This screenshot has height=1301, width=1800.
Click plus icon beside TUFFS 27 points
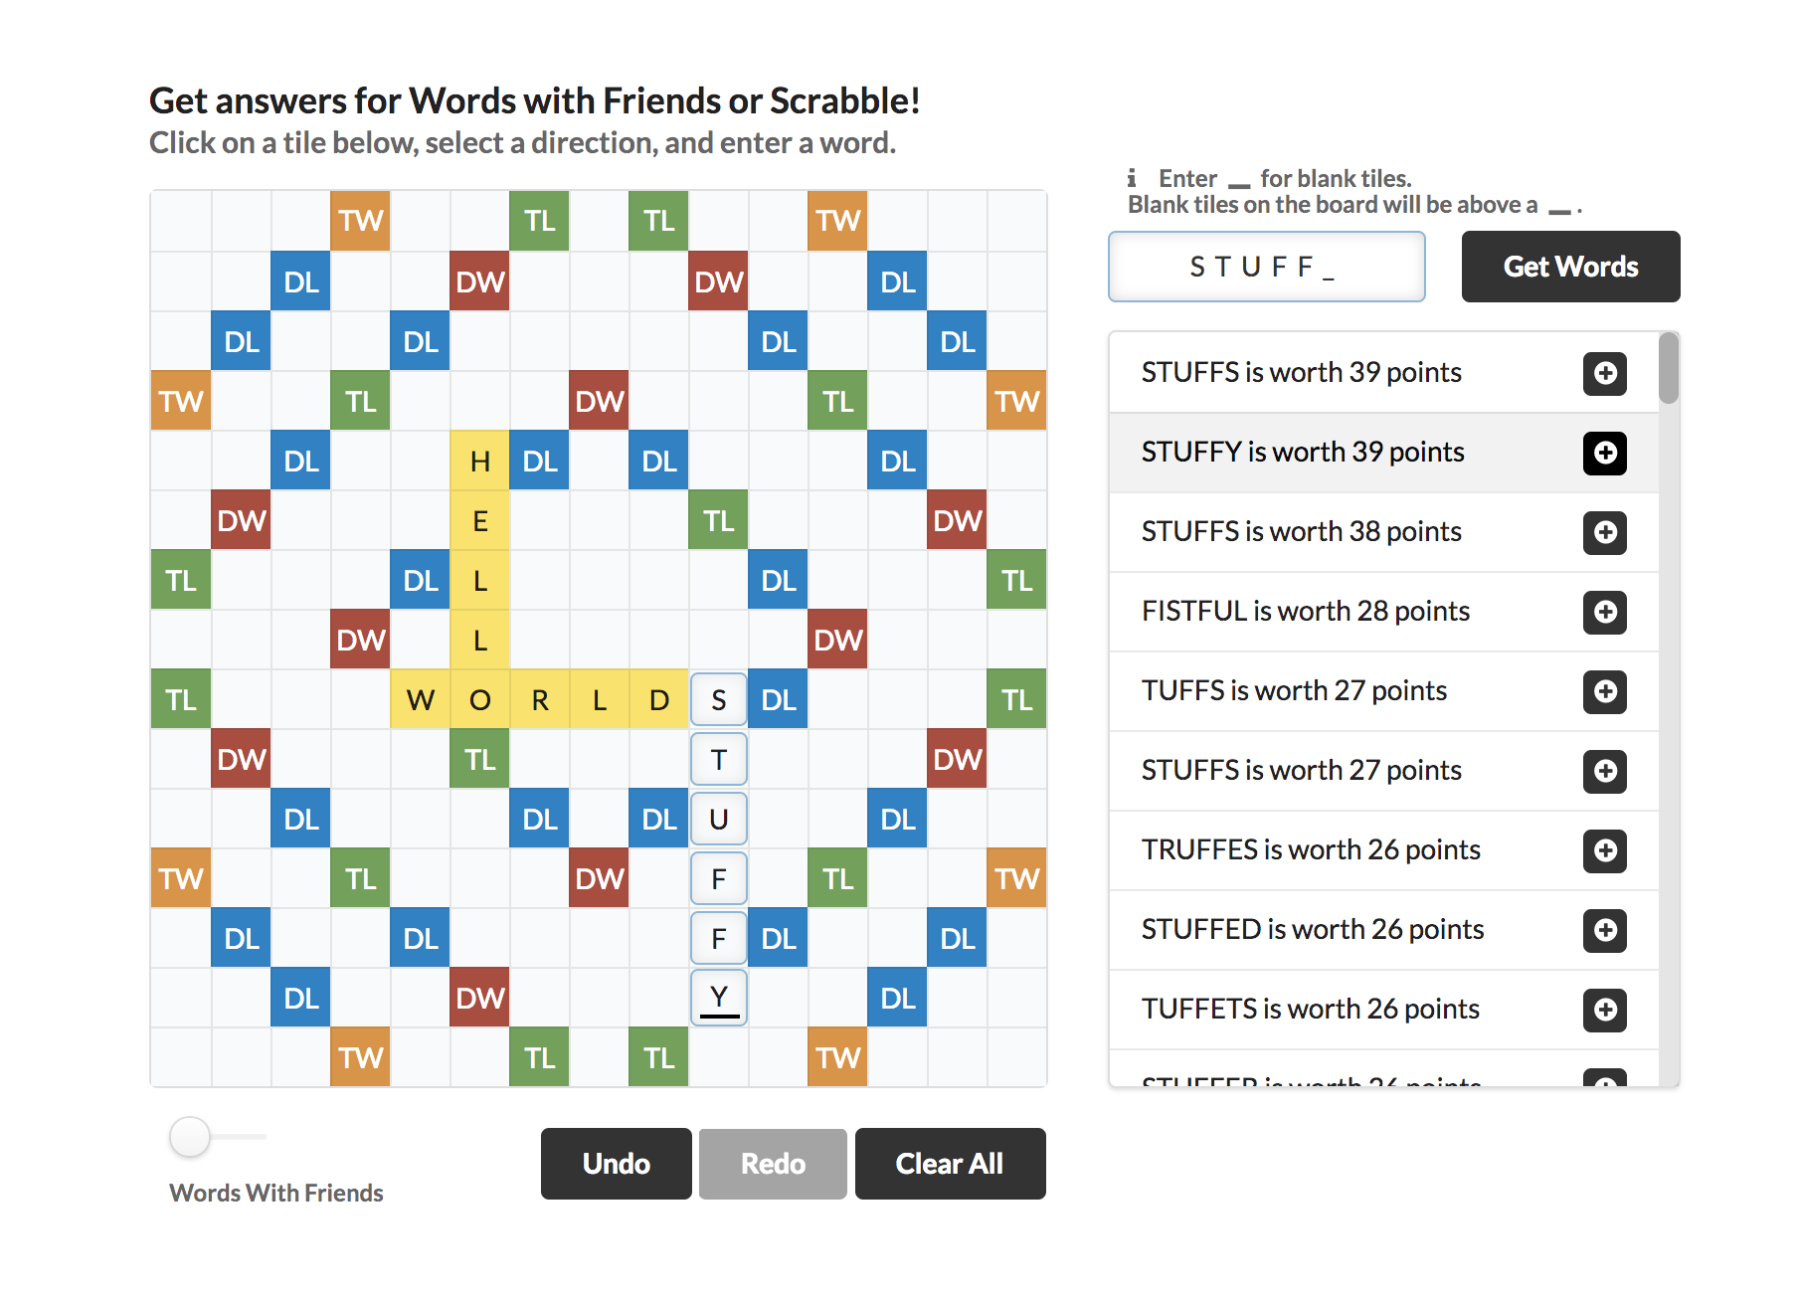click(x=1604, y=691)
